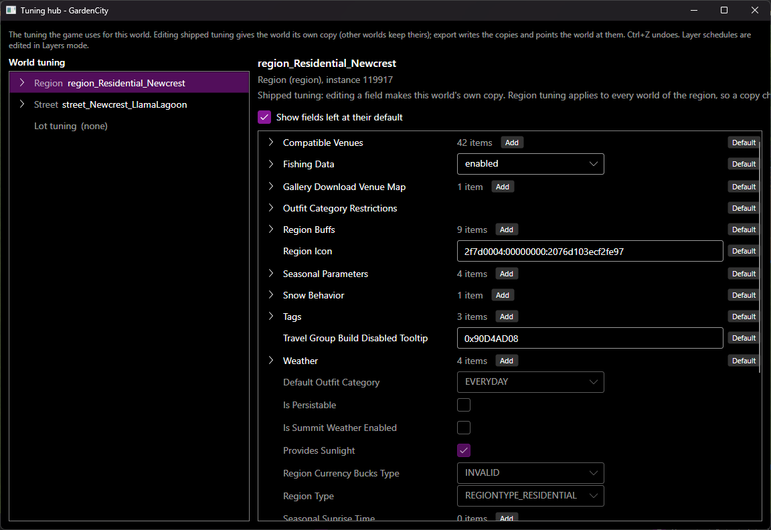Expand the Street street_Newcrest_LlamaLagoon node

pos(22,104)
